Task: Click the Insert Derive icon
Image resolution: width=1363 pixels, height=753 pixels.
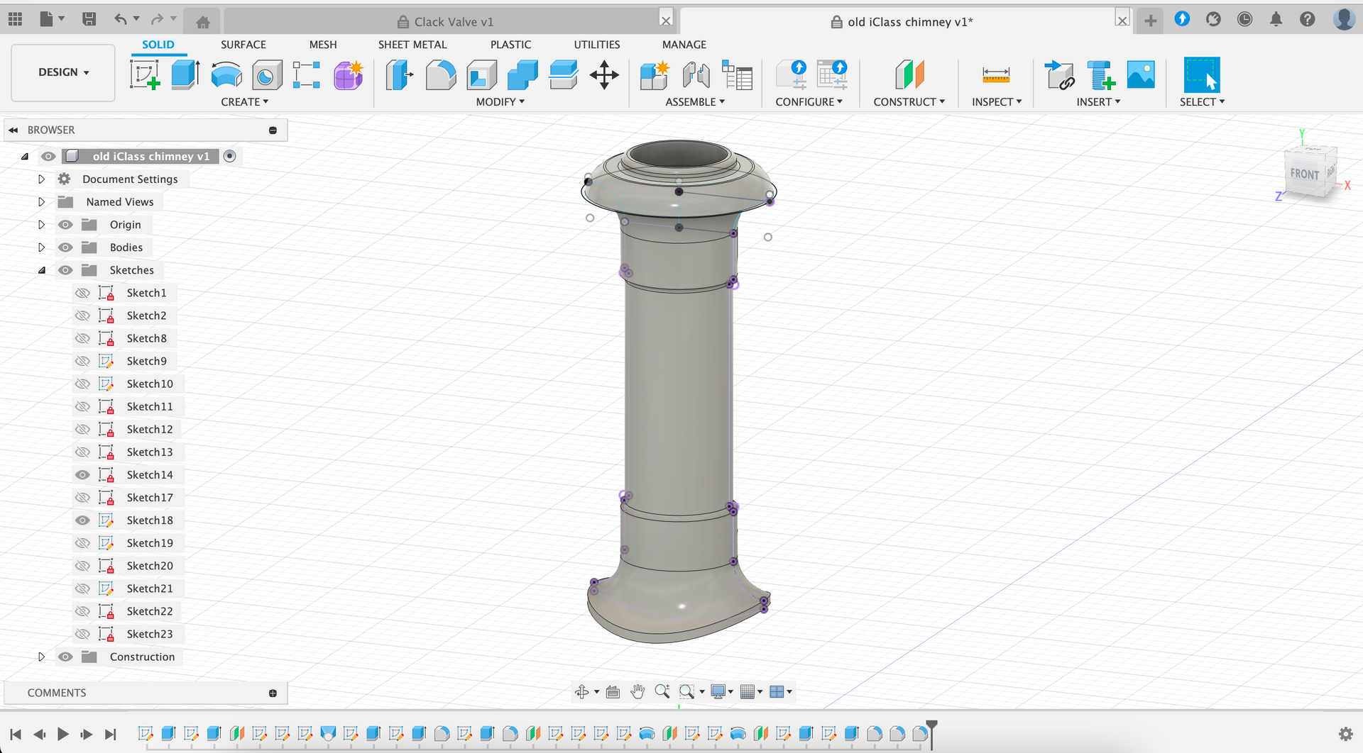Action: tap(1060, 74)
